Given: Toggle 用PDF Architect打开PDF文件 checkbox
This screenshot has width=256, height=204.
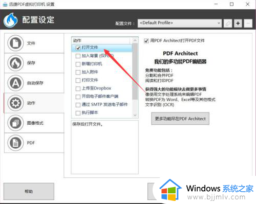Looking at the screenshot, I should (146, 41).
